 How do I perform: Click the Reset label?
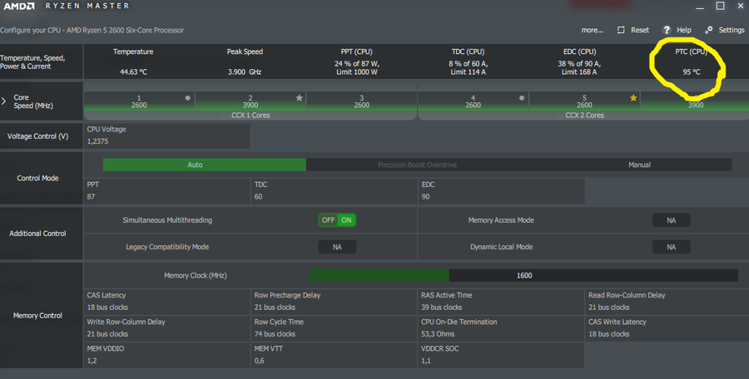(x=640, y=30)
